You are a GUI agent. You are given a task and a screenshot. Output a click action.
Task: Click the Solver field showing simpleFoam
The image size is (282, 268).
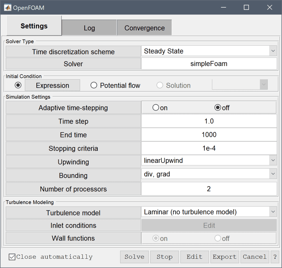209,64
